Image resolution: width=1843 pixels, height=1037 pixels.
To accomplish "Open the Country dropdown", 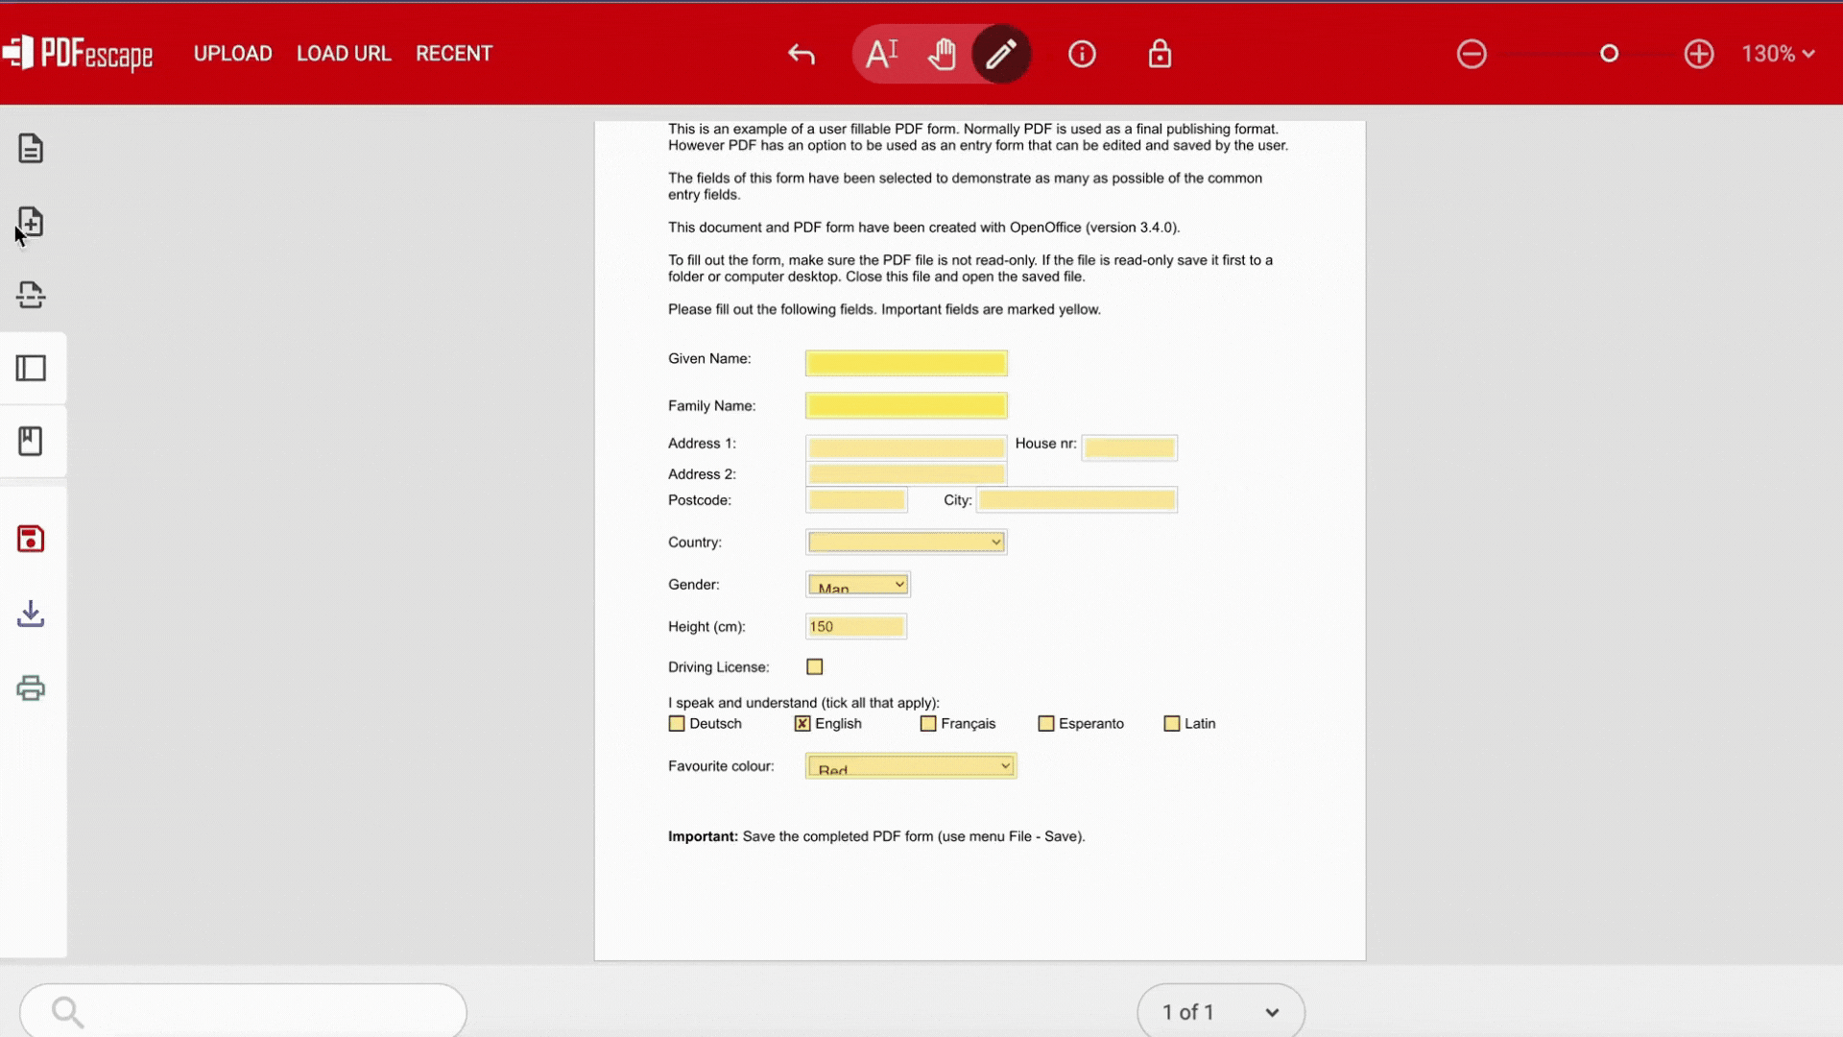I will [906, 543].
